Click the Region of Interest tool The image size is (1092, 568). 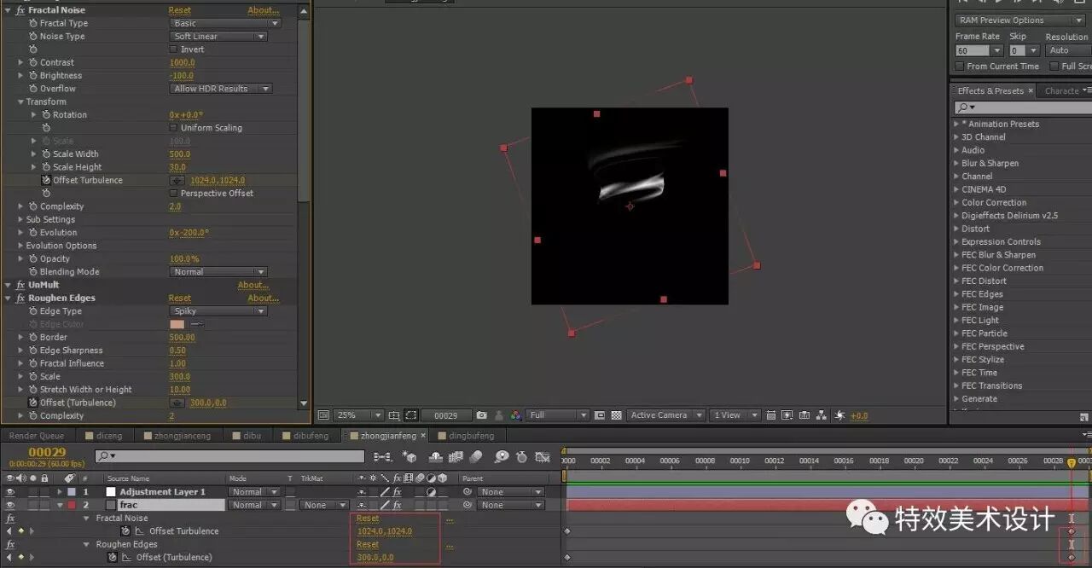click(411, 415)
